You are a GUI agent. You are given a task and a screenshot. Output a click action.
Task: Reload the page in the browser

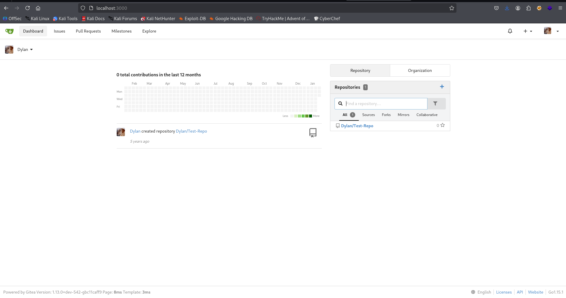(28, 8)
